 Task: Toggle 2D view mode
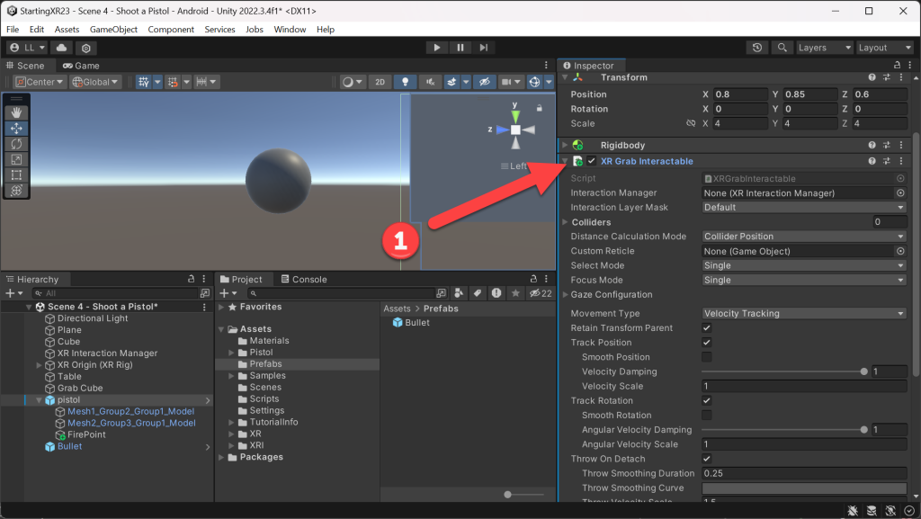[x=380, y=82]
